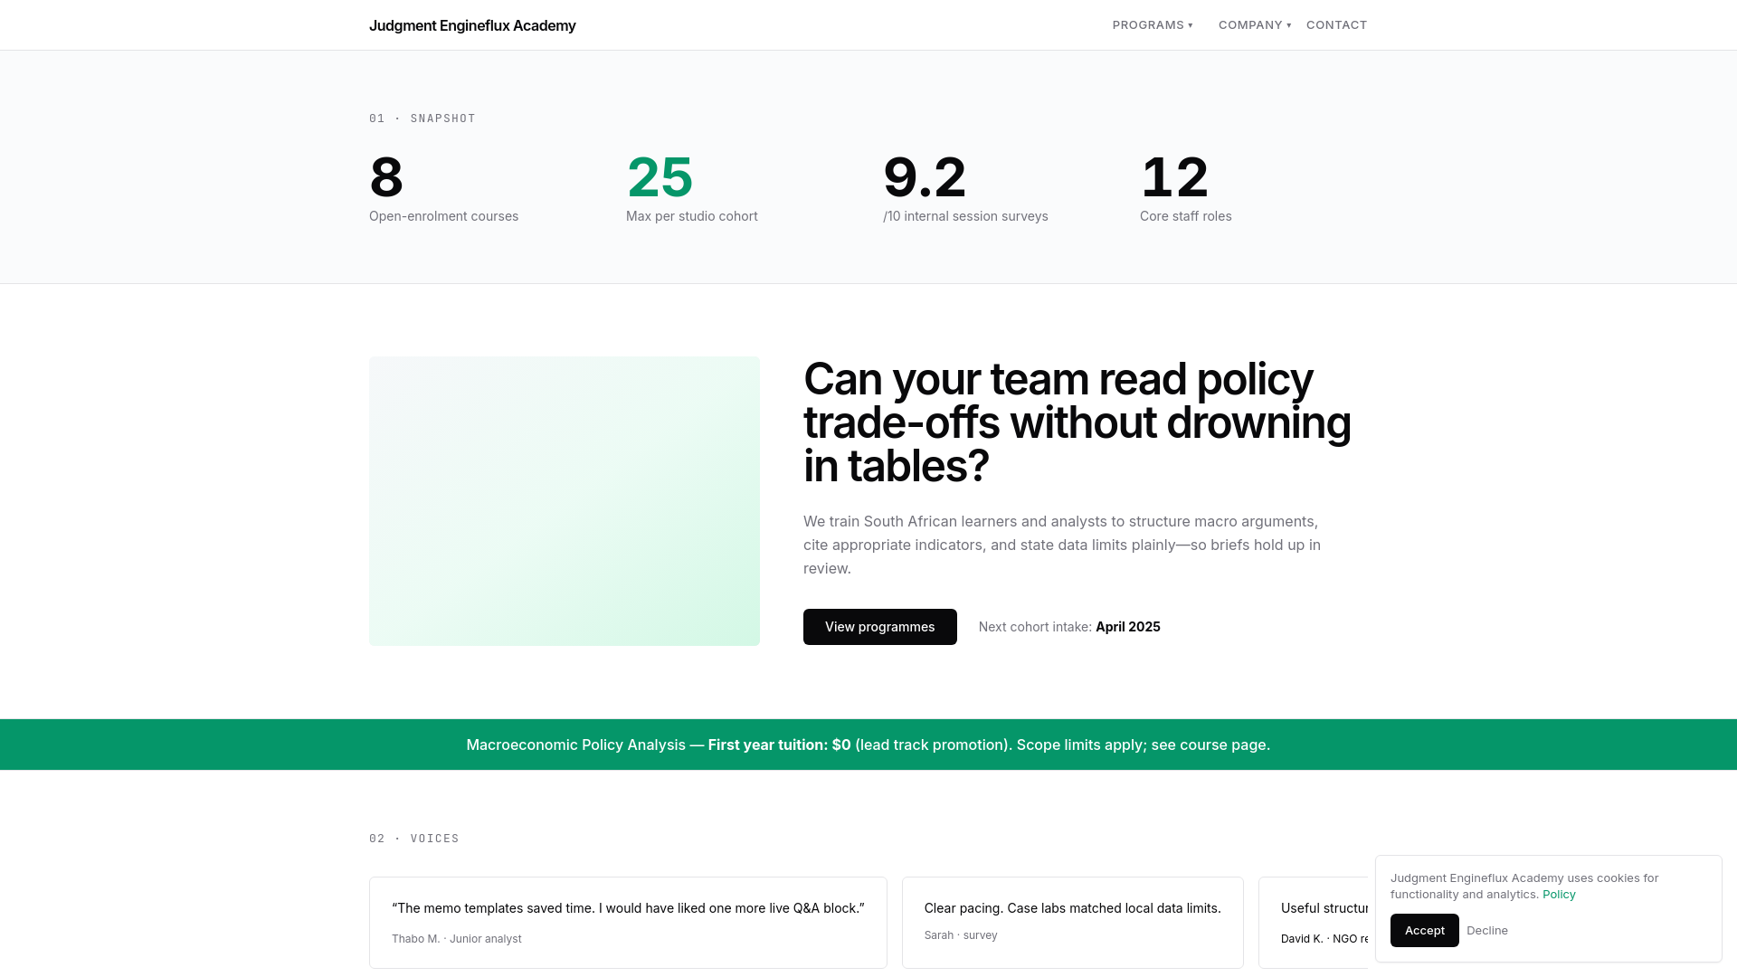Open the Judgment Engineflux Academy home link
Viewport: 1737px width, 977px height.
pos(472,25)
